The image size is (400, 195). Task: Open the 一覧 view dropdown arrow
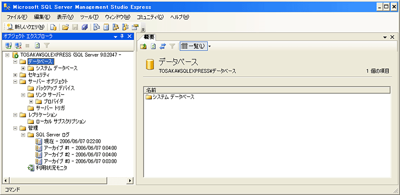(x=210, y=46)
